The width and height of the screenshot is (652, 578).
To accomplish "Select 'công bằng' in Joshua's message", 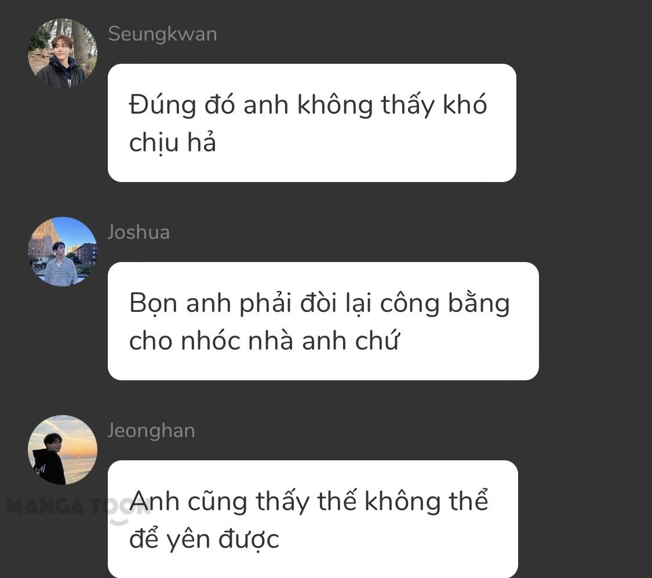I will 445,304.
